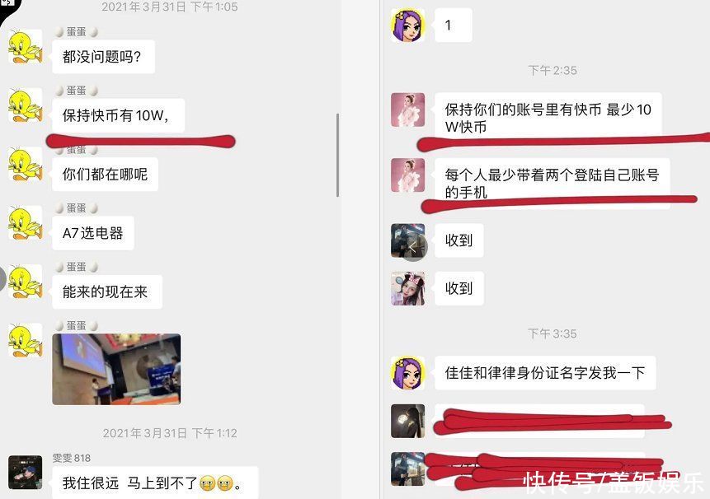Viewport: 710px width, 499px height.
Task: Click the purple-haired avatar beside 佳佳和律律 message
Action: tap(408, 373)
